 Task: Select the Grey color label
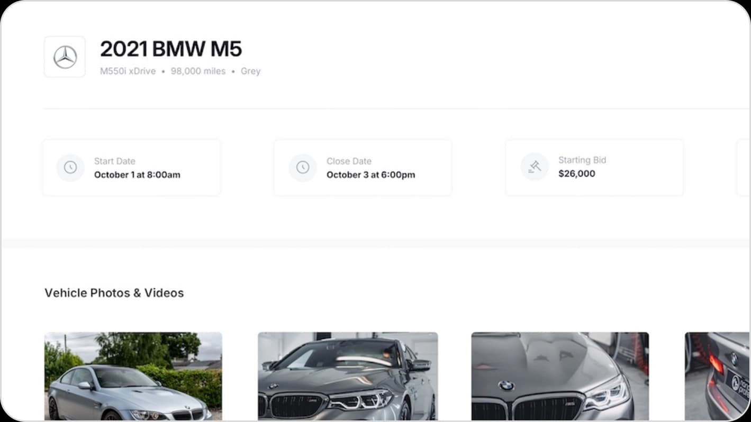tap(250, 71)
